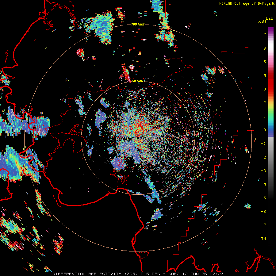Click the 100 NMI range ring label
The width and height of the screenshot is (276, 276).
click(x=138, y=24)
